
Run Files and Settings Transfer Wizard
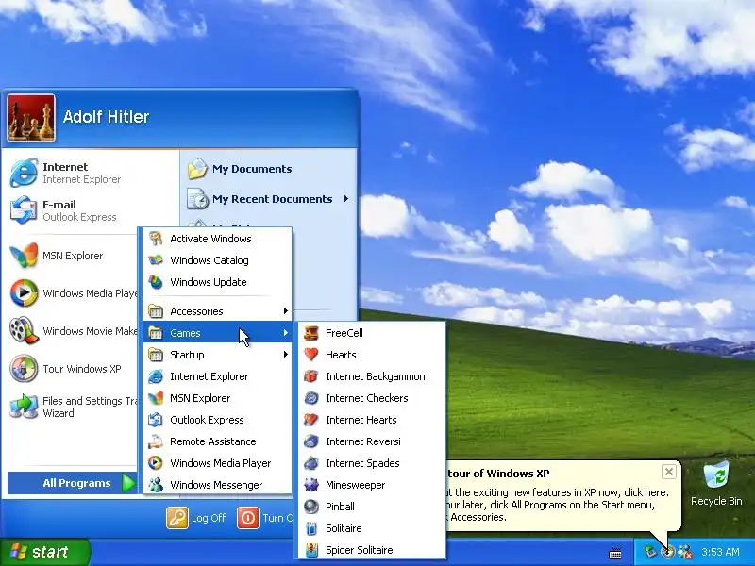pyautogui.click(x=73, y=407)
